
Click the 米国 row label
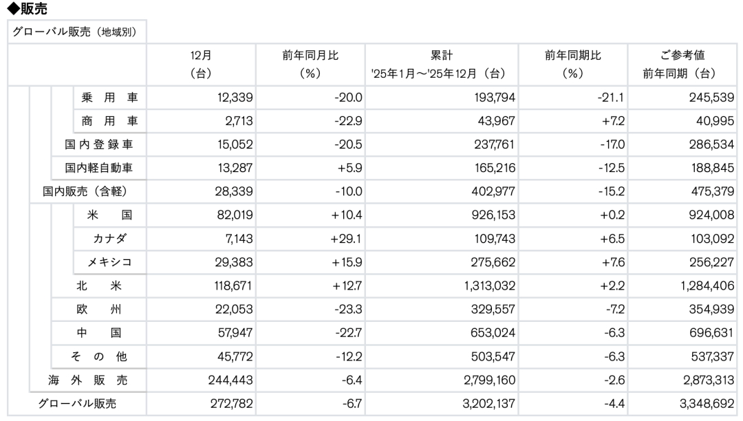pyautogui.click(x=109, y=214)
